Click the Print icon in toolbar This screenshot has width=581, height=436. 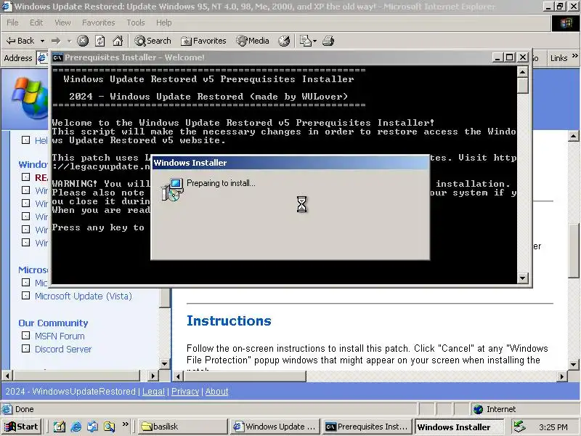tap(328, 41)
